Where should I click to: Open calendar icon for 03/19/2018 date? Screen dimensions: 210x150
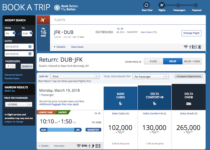click(x=30, y=54)
